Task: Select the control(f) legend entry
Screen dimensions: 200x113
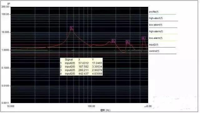Action: click(154, 51)
